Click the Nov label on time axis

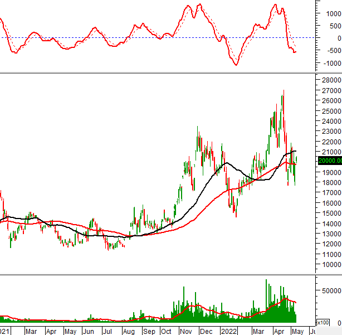pyautogui.click(x=186, y=331)
